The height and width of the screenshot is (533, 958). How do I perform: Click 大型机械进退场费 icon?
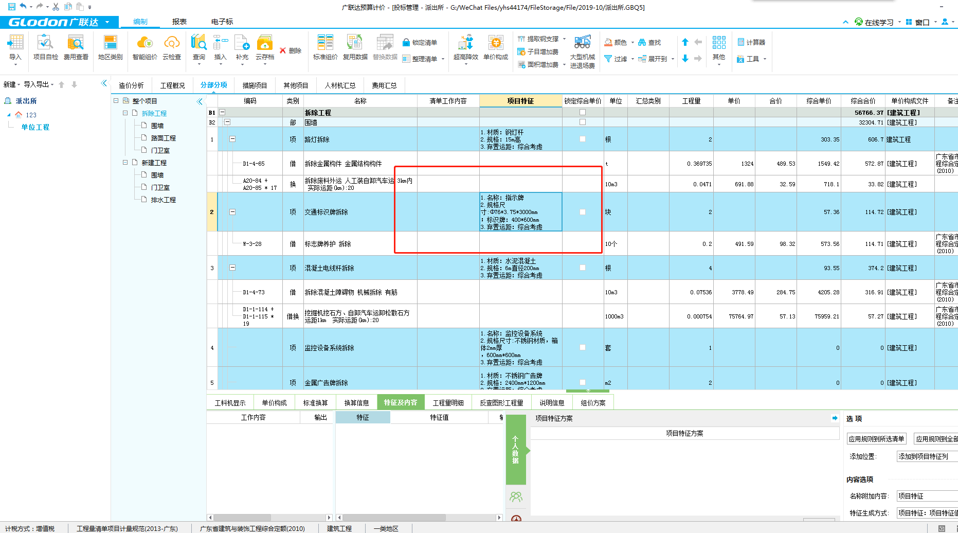582,51
